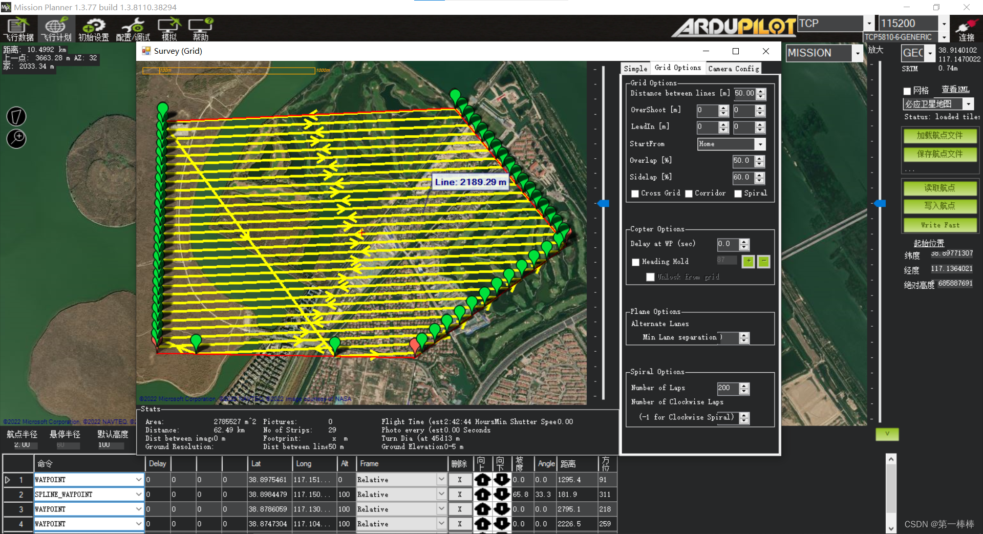983x534 pixels.
Task: Enable the Cross Grid checkbox
Action: [635, 194]
